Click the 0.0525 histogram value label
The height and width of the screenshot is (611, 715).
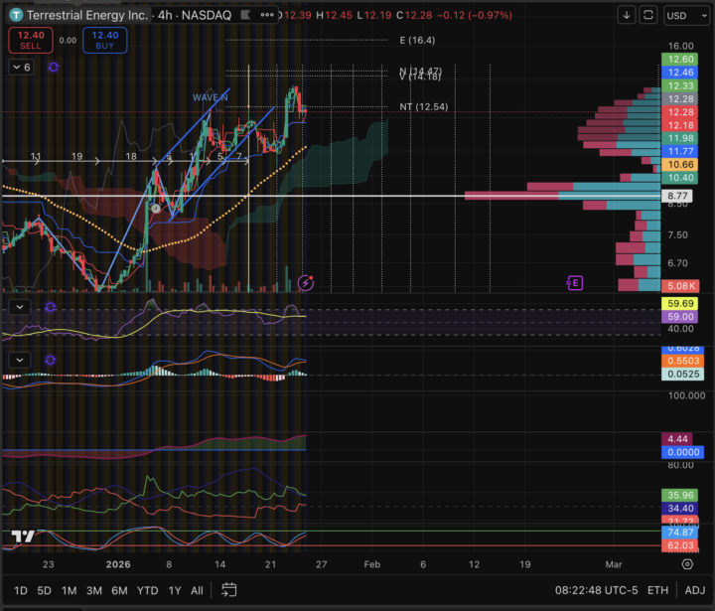683,375
